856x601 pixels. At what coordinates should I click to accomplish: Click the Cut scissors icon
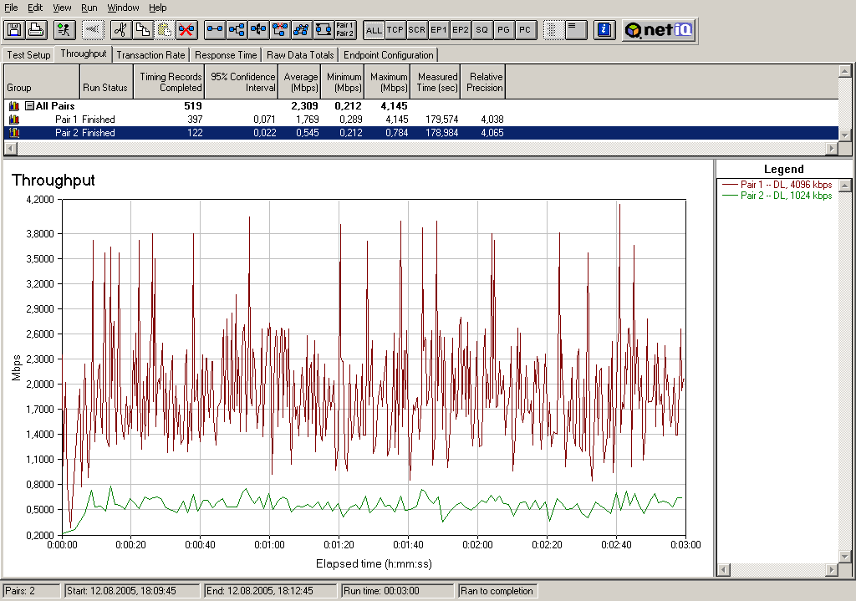tap(121, 30)
